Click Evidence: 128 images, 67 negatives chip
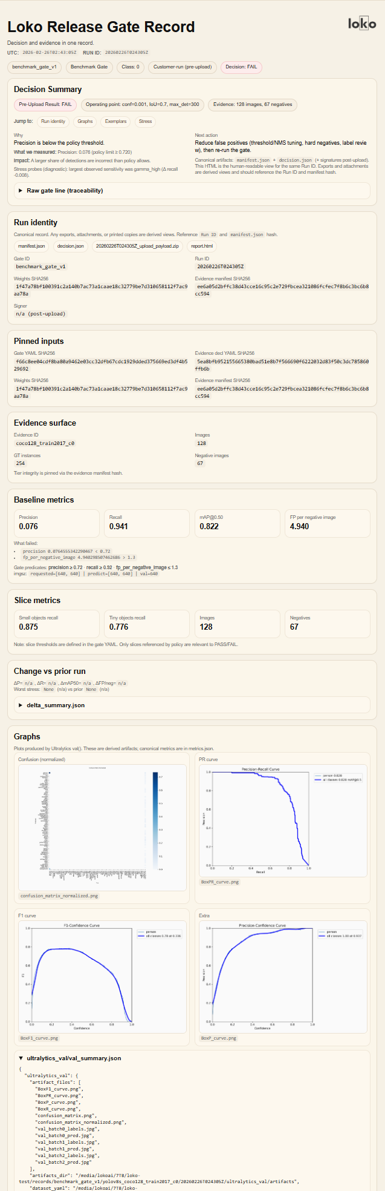385x1191 pixels. (253, 104)
